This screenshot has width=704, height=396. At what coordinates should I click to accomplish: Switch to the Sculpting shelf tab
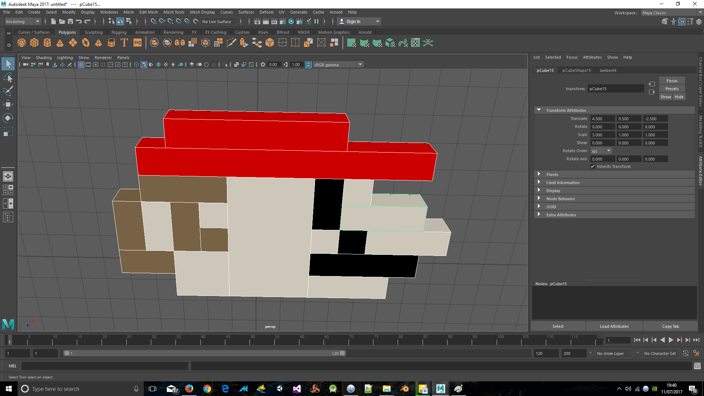coord(93,32)
